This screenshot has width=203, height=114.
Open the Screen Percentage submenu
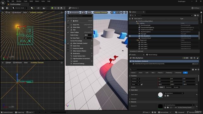point(79,41)
